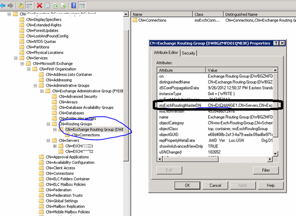Collapse the CN=Administrative Groups node

point(35,85)
